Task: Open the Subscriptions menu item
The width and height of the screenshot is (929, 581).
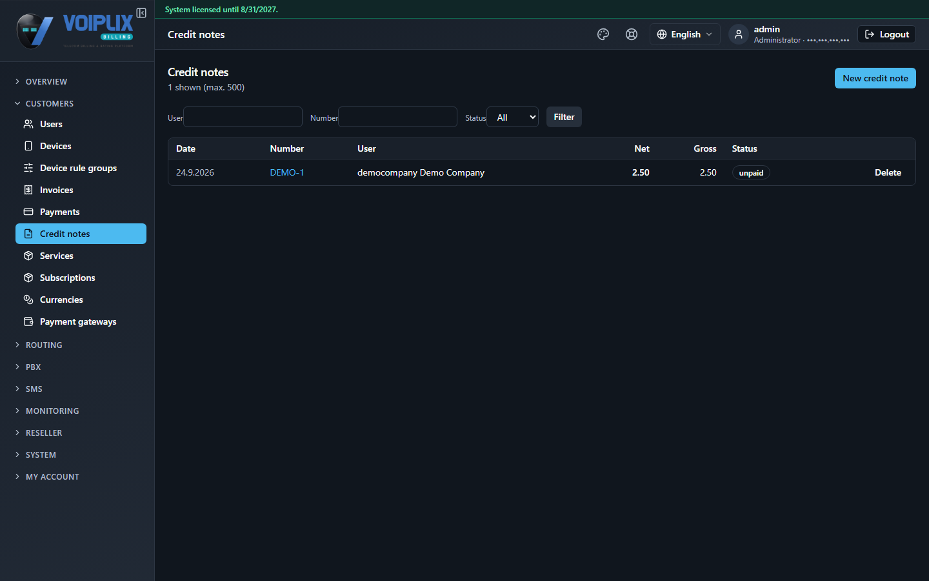Action: click(81, 278)
